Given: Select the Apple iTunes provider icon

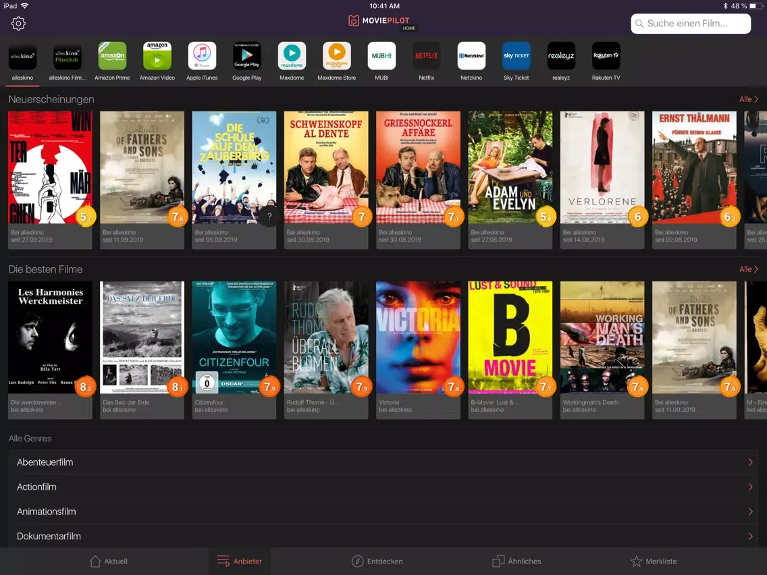Looking at the screenshot, I should [x=202, y=56].
